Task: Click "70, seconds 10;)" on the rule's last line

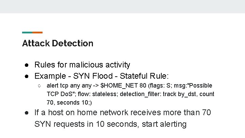Action: 69,103
